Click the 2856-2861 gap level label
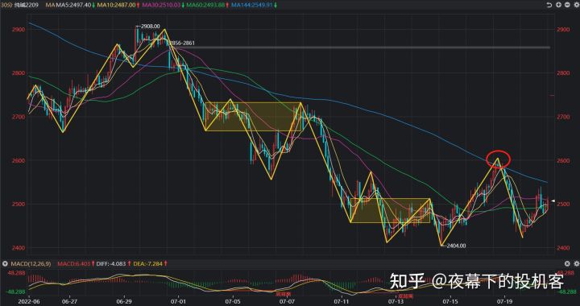580x306 pixels. [x=182, y=43]
